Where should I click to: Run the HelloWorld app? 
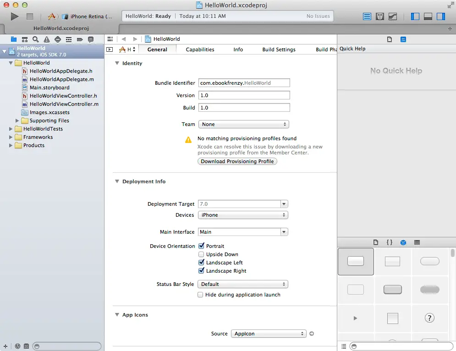coord(14,16)
